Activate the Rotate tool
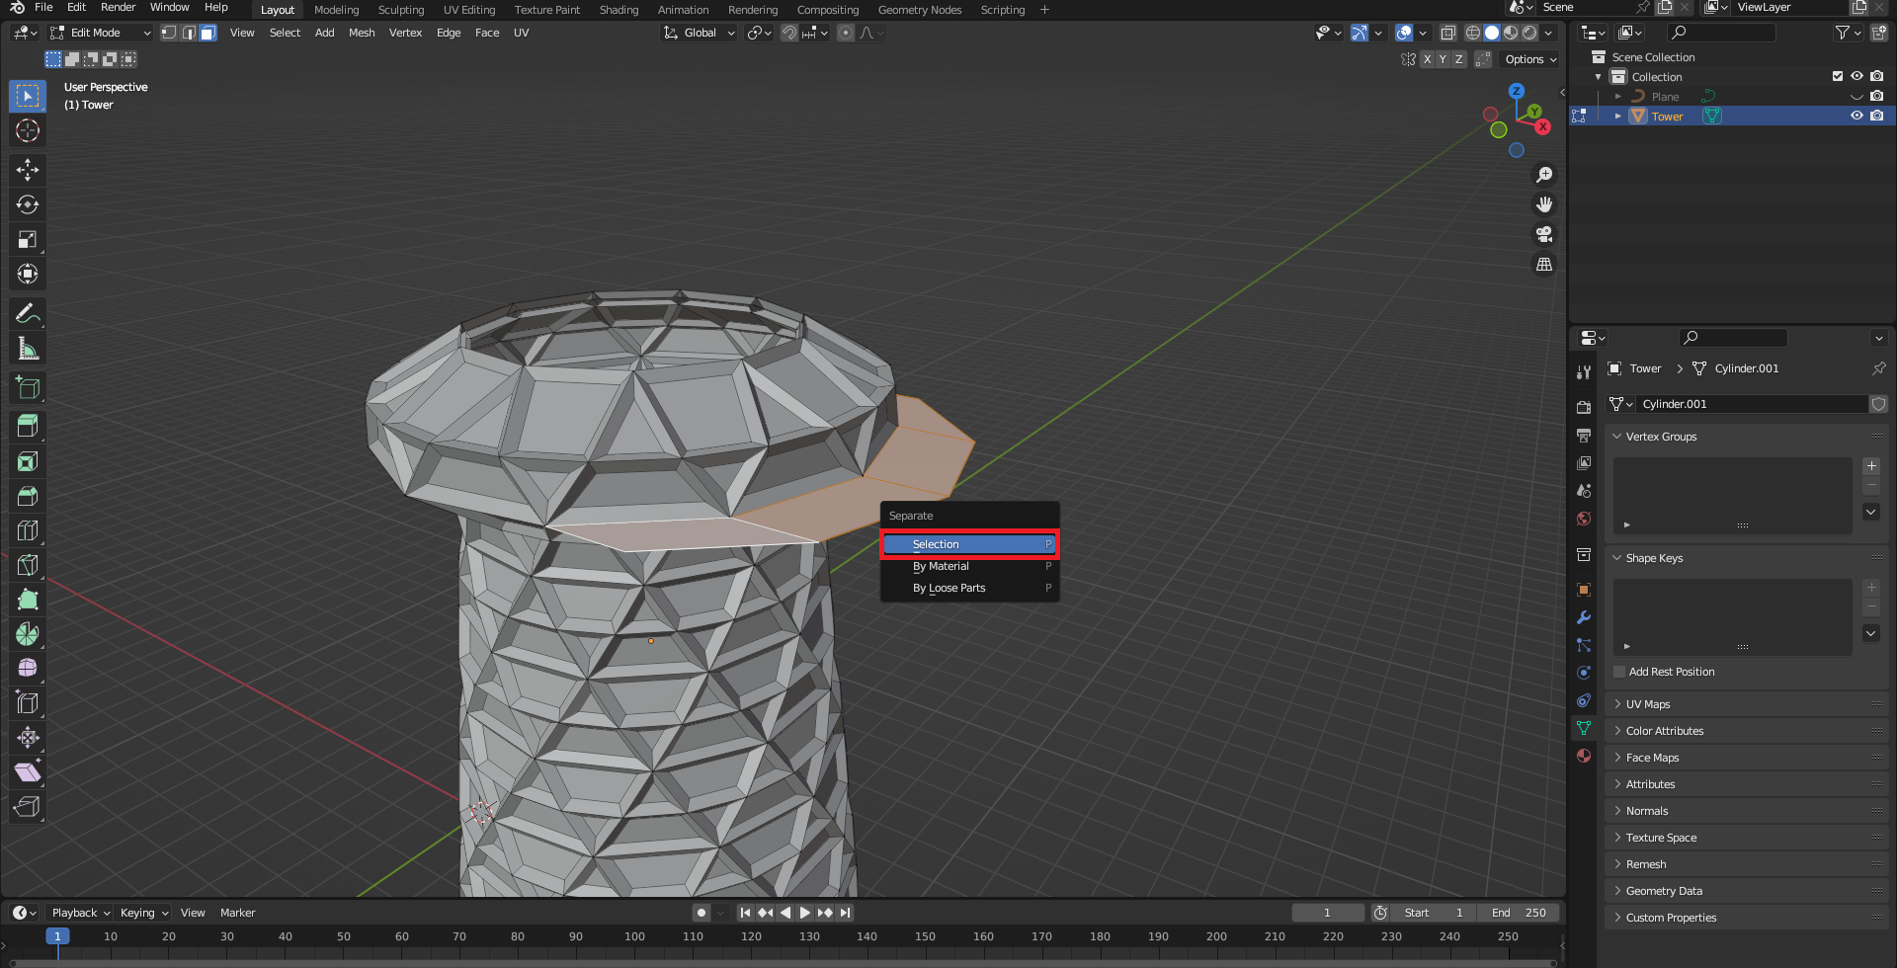 click(28, 204)
